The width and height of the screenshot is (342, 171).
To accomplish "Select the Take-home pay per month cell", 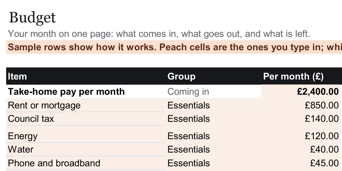I will 86,91.
